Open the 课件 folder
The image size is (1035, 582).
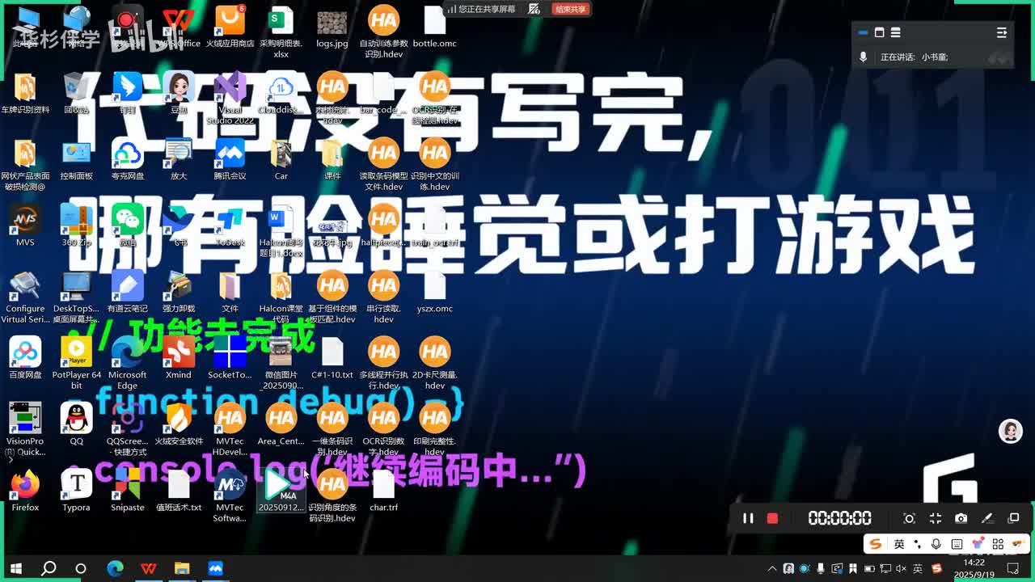332,160
